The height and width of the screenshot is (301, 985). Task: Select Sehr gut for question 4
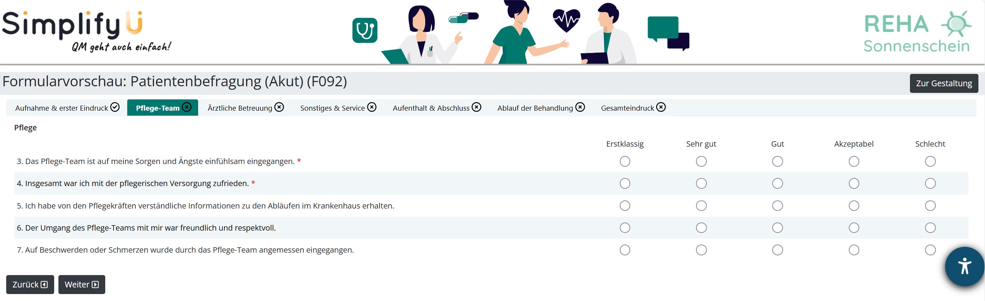(x=701, y=183)
